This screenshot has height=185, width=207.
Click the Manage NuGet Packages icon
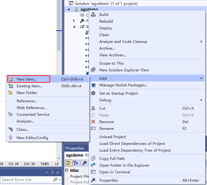[x=93, y=85]
